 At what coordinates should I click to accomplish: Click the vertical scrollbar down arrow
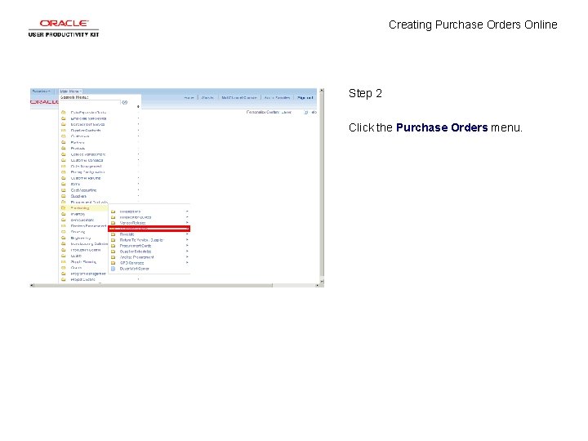(322, 281)
